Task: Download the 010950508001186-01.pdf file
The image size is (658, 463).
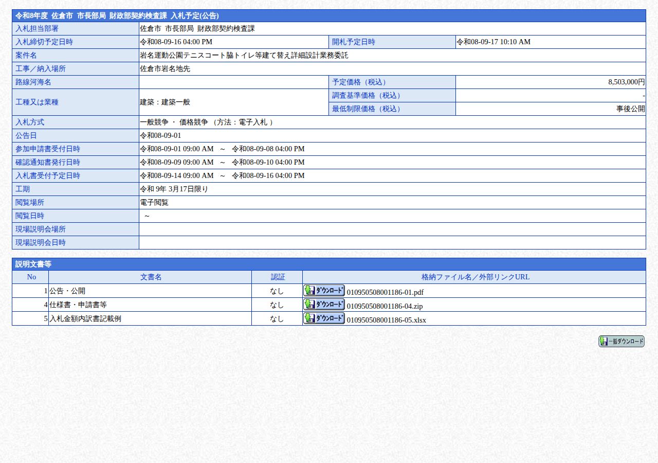Action: click(x=324, y=290)
